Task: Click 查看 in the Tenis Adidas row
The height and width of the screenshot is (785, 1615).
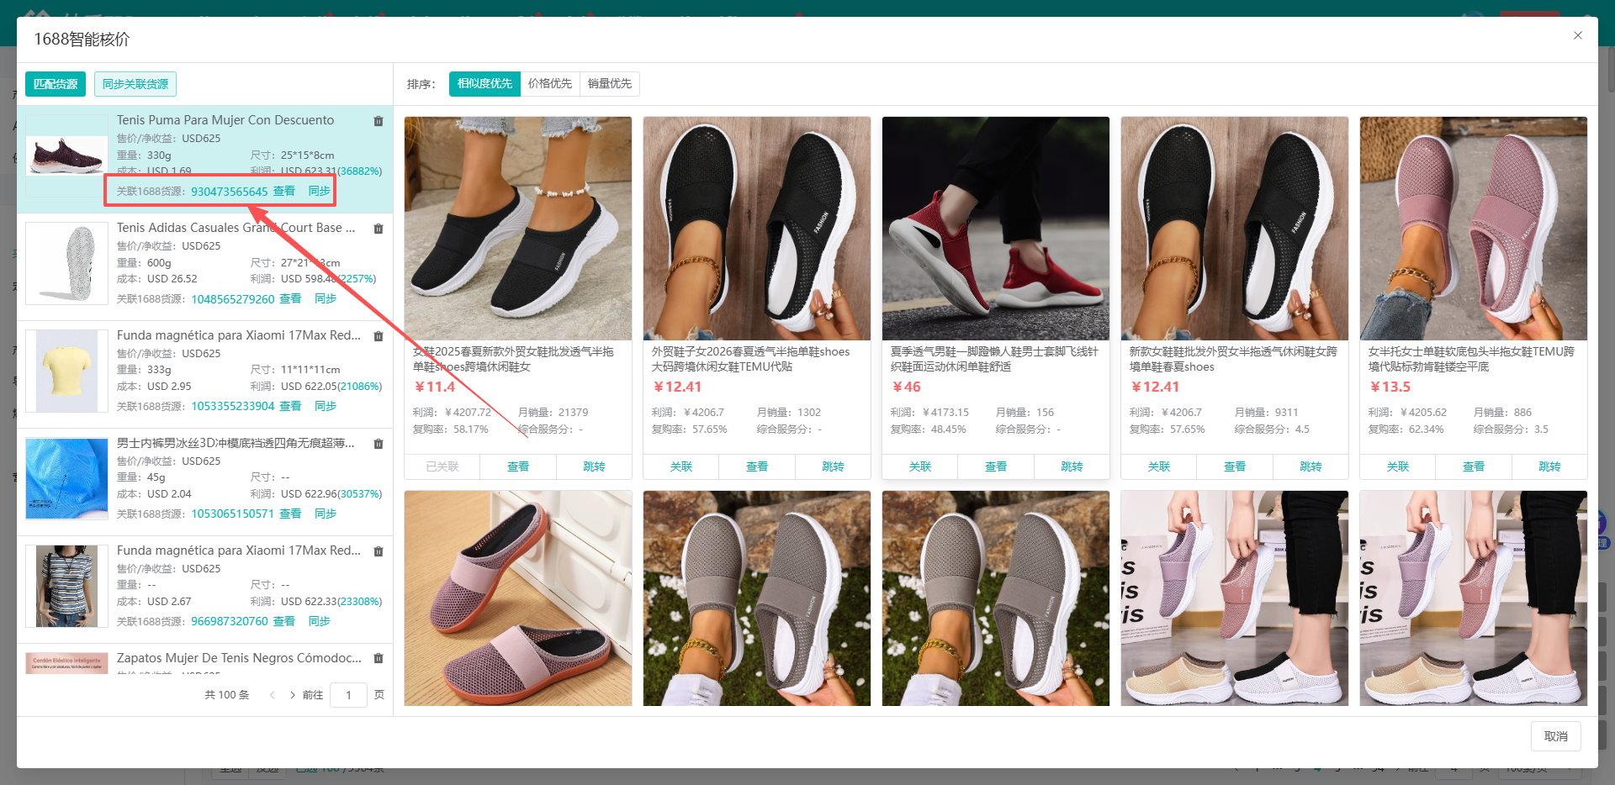Action: 290,299
